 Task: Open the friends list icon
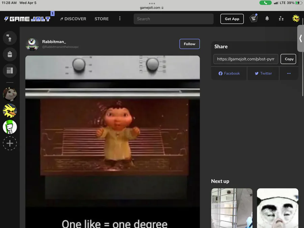click(281, 19)
